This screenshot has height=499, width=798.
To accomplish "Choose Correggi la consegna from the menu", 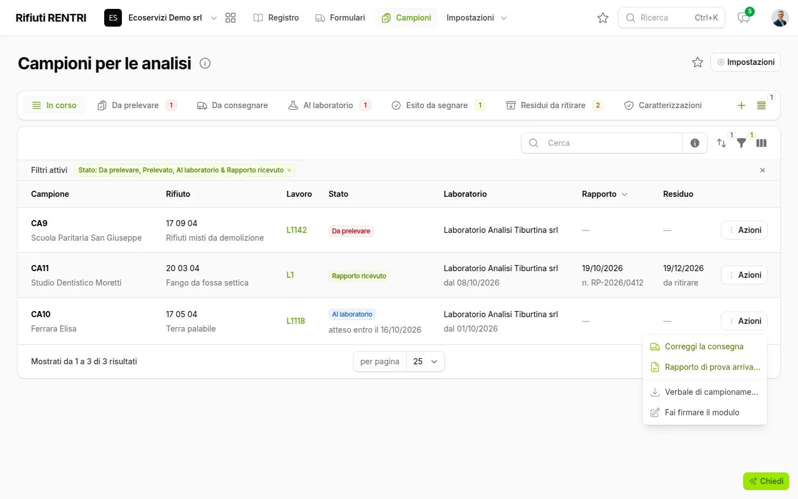I will tap(705, 347).
